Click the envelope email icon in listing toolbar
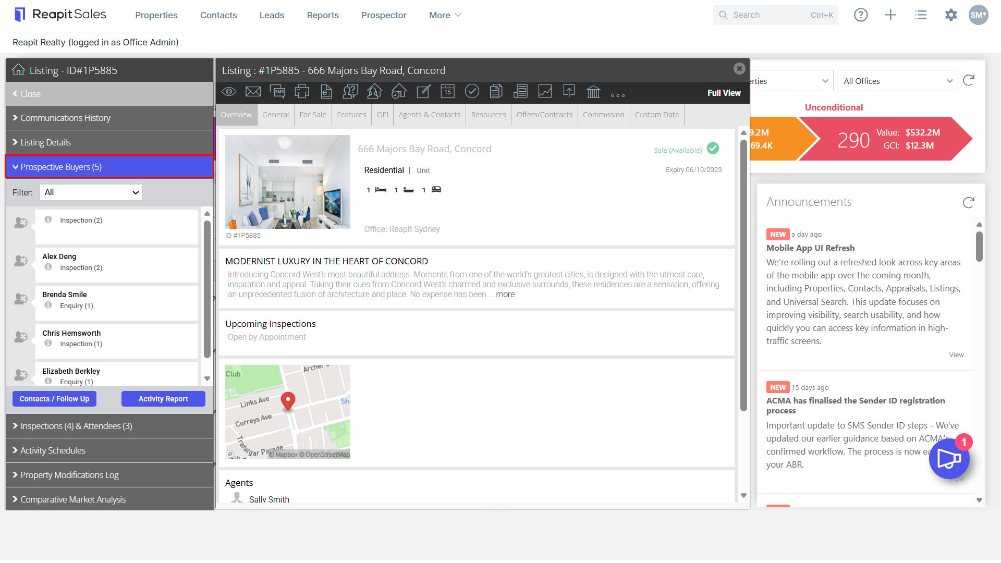The image size is (1001, 563). click(253, 92)
